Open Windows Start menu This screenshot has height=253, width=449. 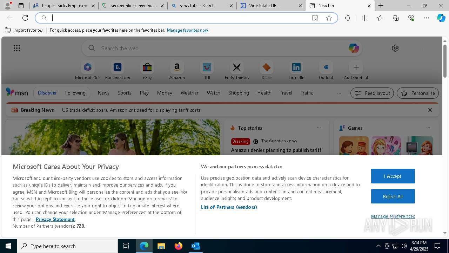(8, 246)
